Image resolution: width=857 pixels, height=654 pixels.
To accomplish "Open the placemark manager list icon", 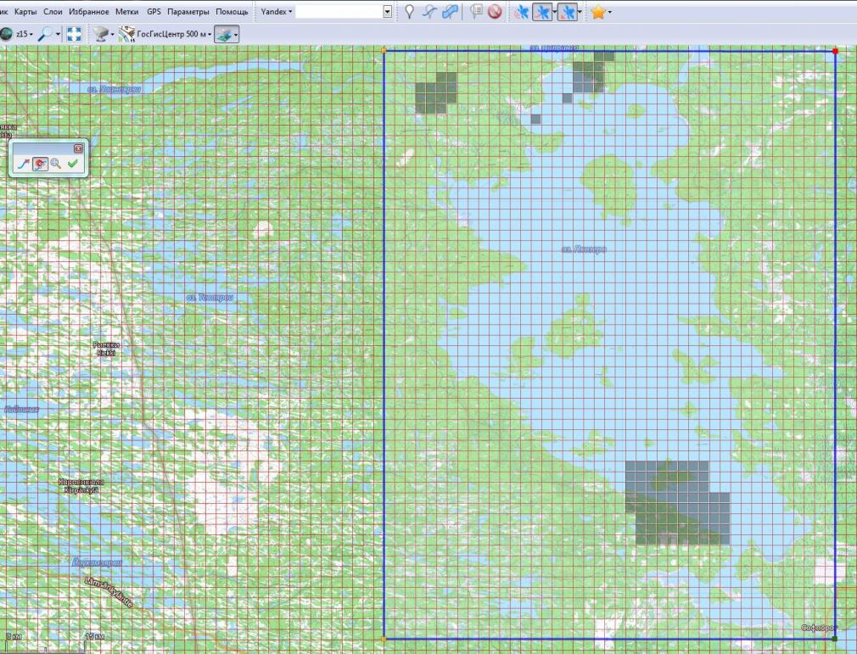I will [475, 12].
